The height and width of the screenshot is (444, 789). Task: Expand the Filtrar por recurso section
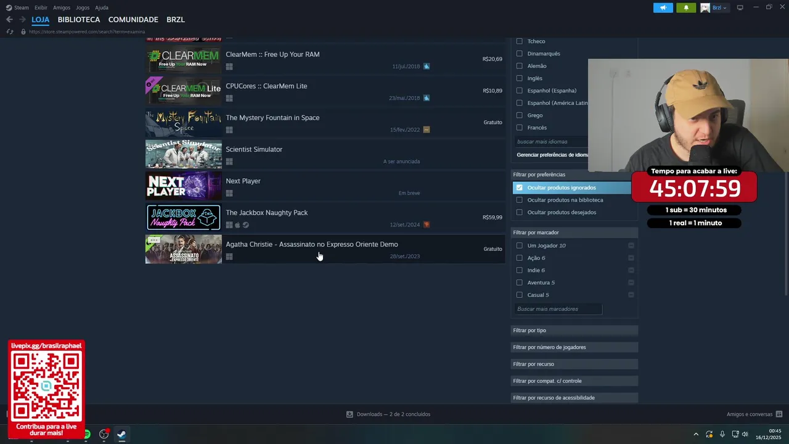click(x=574, y=364)
